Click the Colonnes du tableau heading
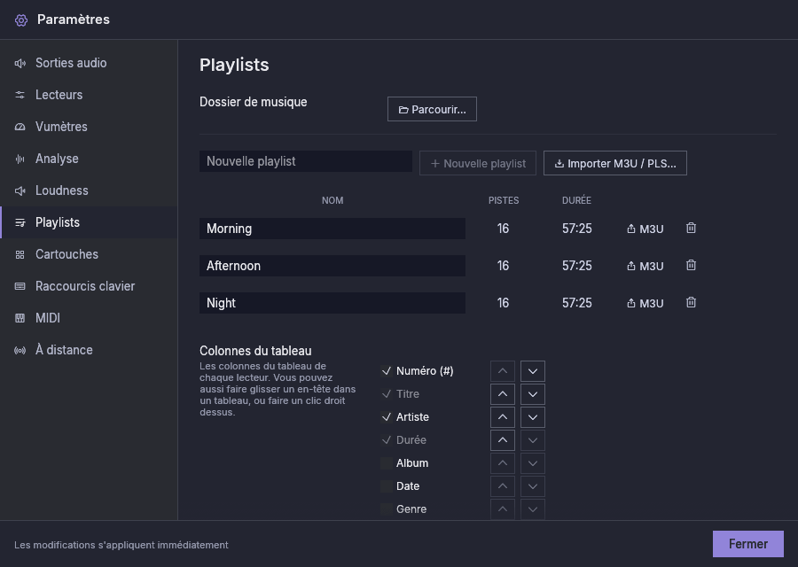Image resolution: width=798 pixels, height=567 pixels. (x=255, y=351)
